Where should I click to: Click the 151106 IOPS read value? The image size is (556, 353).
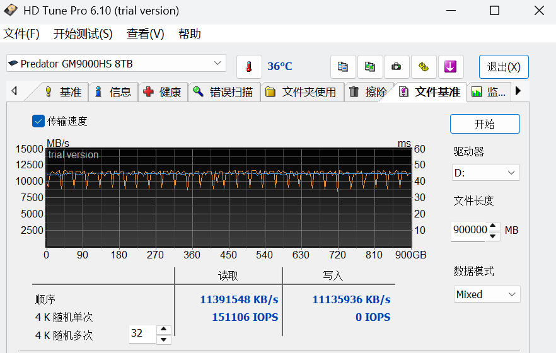click(245, 317)
